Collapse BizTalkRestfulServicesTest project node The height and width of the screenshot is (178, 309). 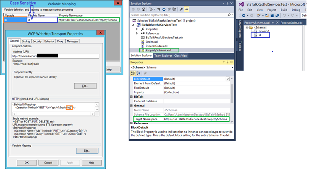point(133,25)
